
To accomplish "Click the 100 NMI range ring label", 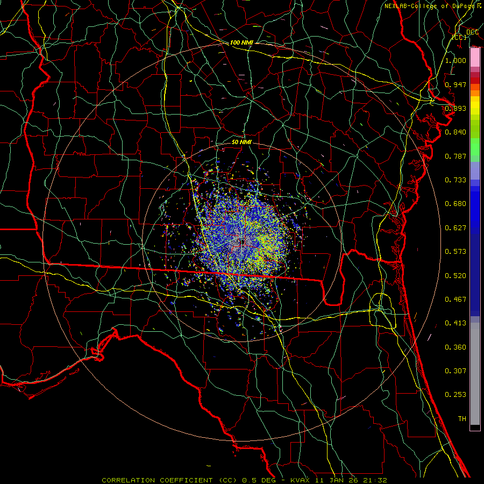I will tap(241, 42).
